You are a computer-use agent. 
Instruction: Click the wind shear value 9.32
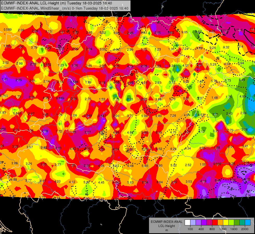[226, 47]
